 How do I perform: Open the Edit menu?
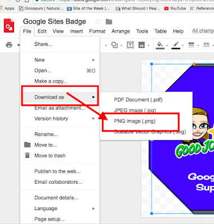click(x=42, y=31)
